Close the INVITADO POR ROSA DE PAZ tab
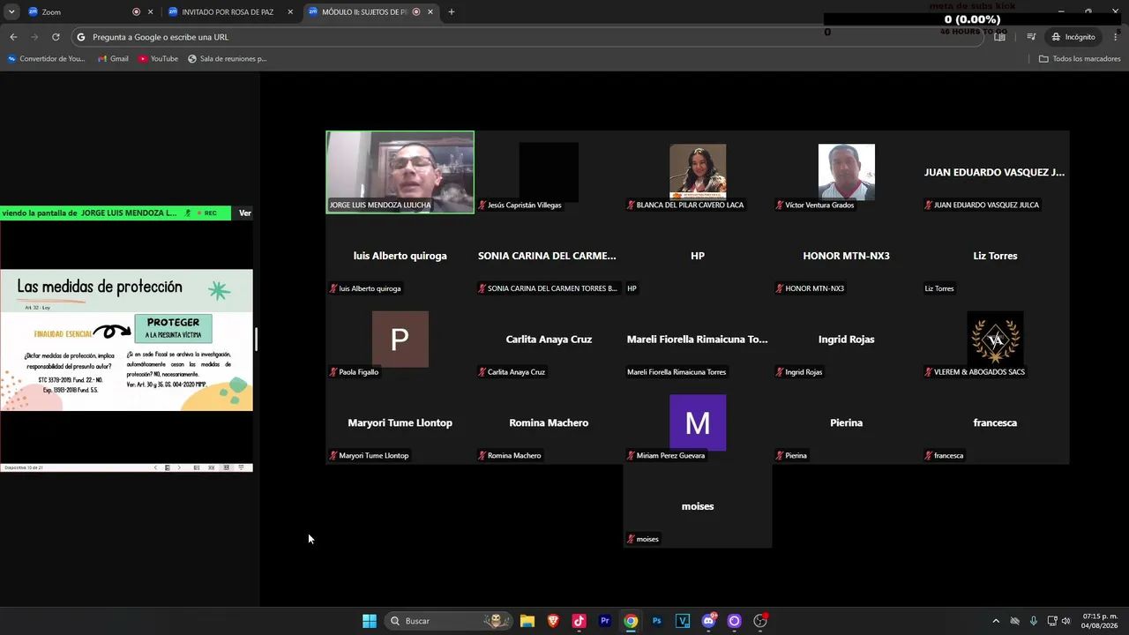The image size is (1129, 635). tap(290, 12)
